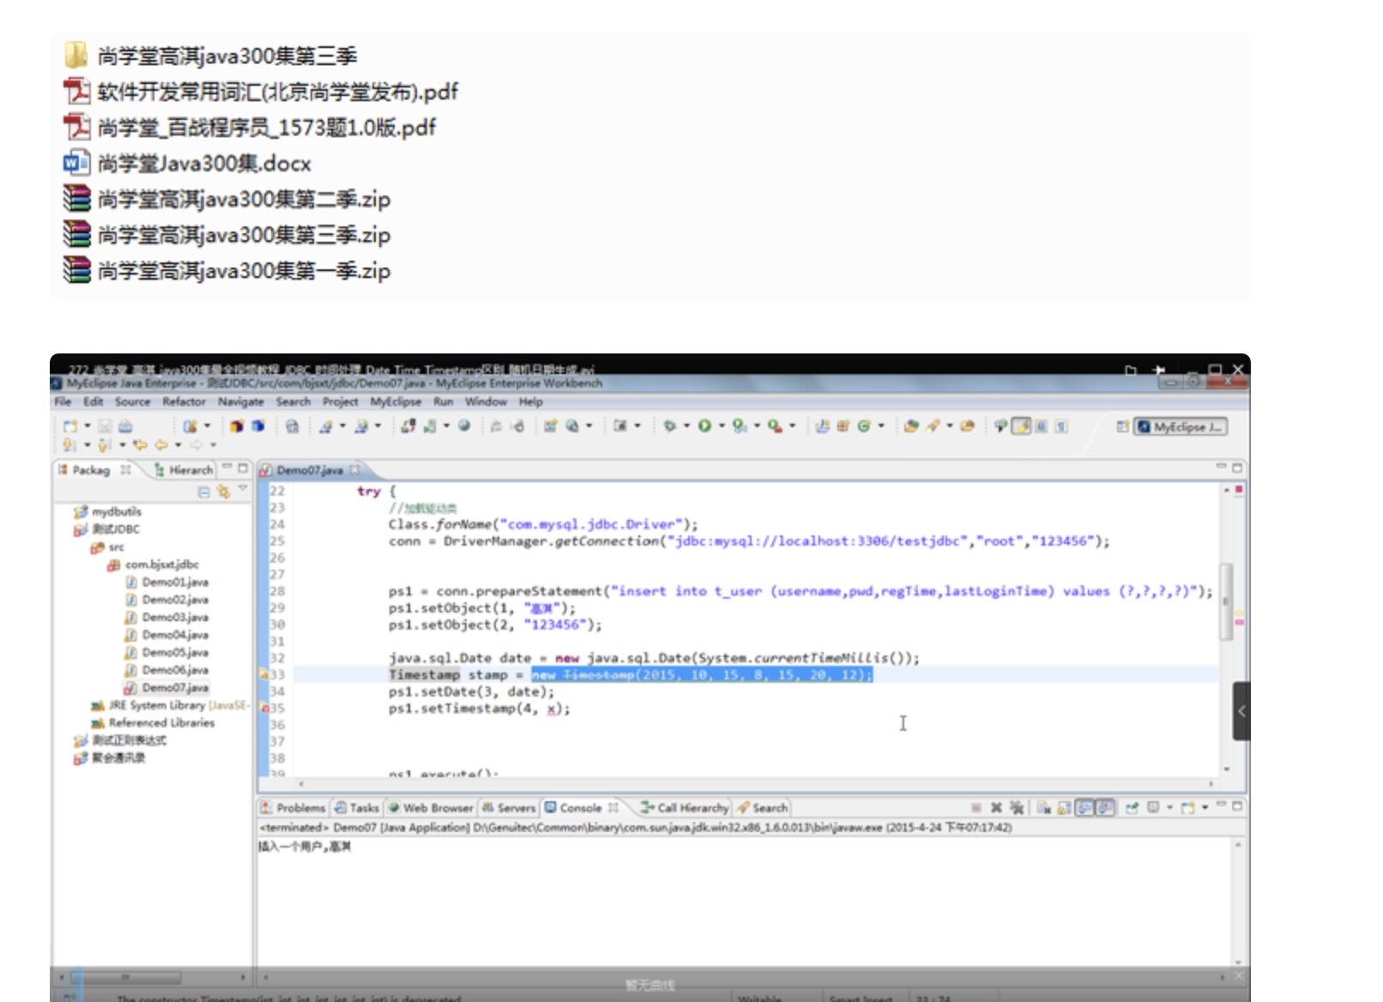Open 软件开发常用词汇(北京尚学堂发布).pdf file
1383x1002 pixels.
point(261,92)
